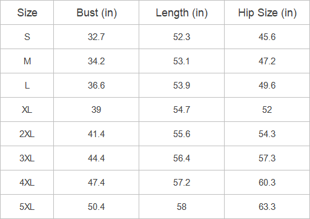The height and width of the screenshot is (219, 310).
Task: Click the Length (in) column header
Action: point(182,13)
